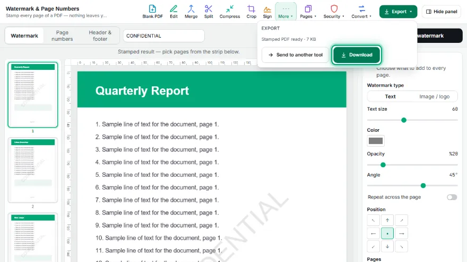Set position to bottom-right arrow
Viewport: 467px width, 262px height.
coord(402,247)
